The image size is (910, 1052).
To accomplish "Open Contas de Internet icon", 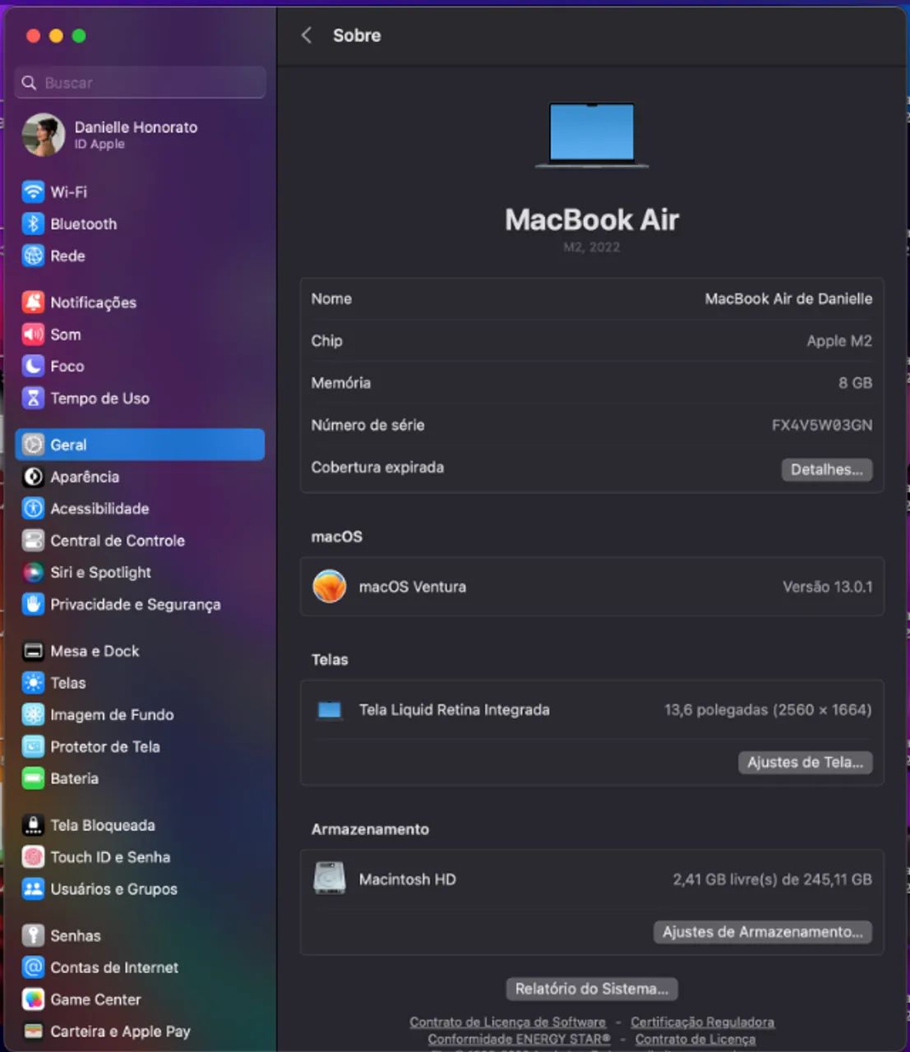I will [33, 967].
